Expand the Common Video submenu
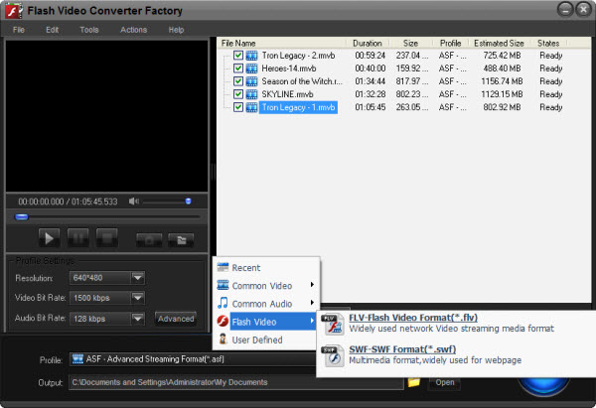Screen dimensions: 596x408 266,285
